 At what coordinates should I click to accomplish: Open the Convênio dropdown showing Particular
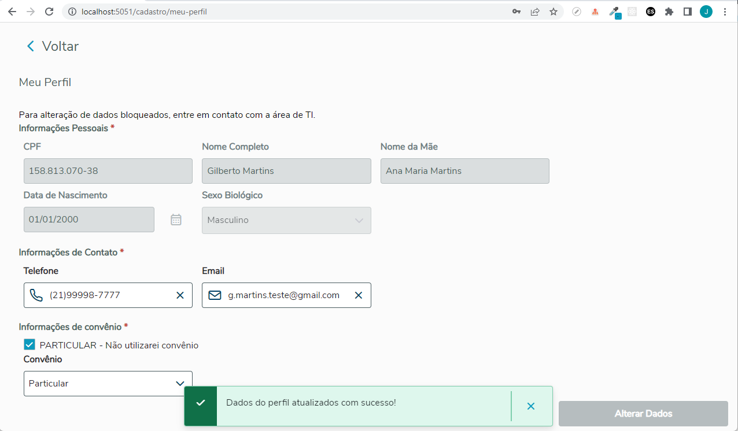pyautogui.click(x=179, y=384)
